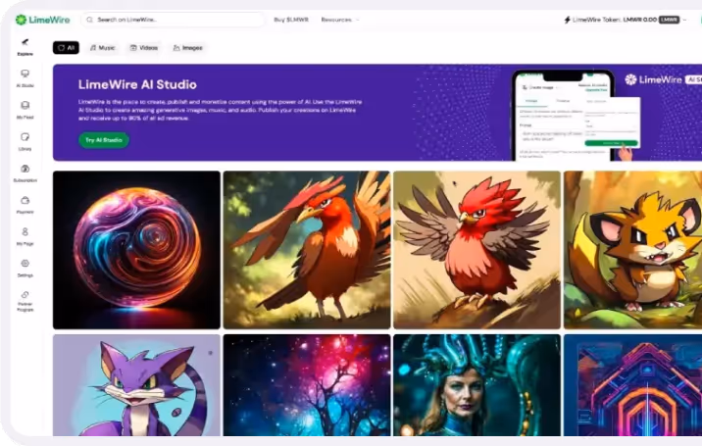Go to My Feed in sidebar

pyautogui.click(x=25, y=110)
